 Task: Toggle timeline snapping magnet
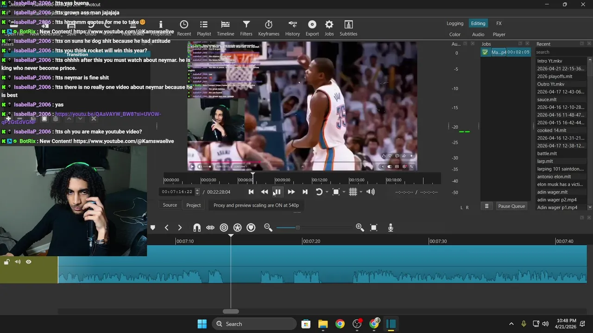click(197, 228)
